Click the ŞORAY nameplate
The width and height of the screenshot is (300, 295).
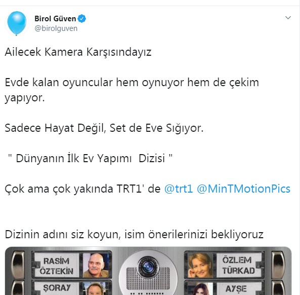[57, 288]
